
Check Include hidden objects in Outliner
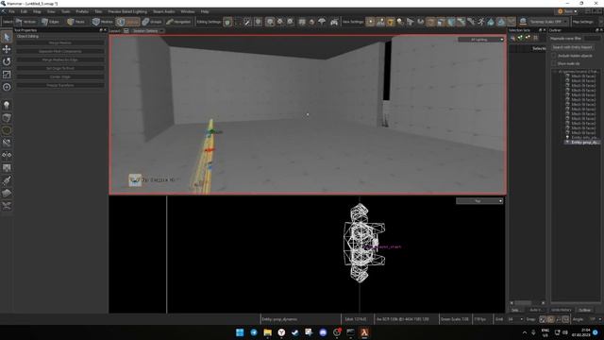[x=554, y=56]
